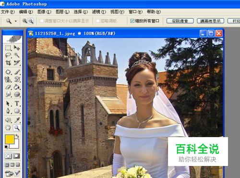240x178 pixels.
Task: Open the 图层(L) menu
Action: 62,12
